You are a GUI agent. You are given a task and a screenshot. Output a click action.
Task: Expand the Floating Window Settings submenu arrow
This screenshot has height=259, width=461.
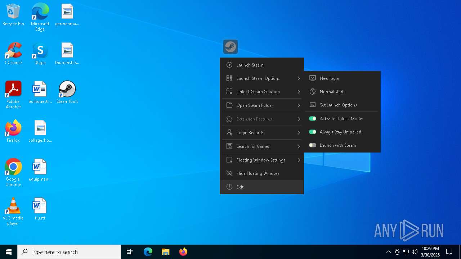click(x=299, y=160)
